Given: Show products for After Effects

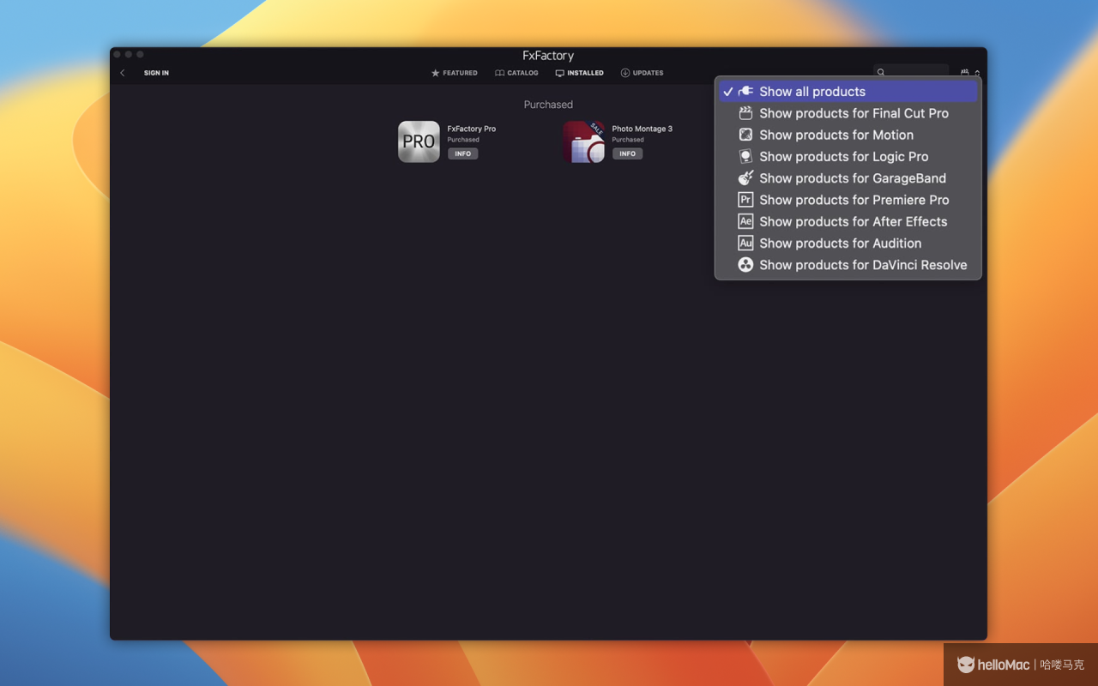Looking at the screenshot, I should coord(848,221).
